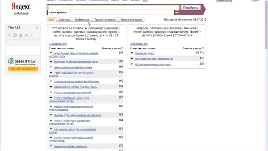Add 'купить набор для домашнего наращивания' via plus

pos(51,120)
